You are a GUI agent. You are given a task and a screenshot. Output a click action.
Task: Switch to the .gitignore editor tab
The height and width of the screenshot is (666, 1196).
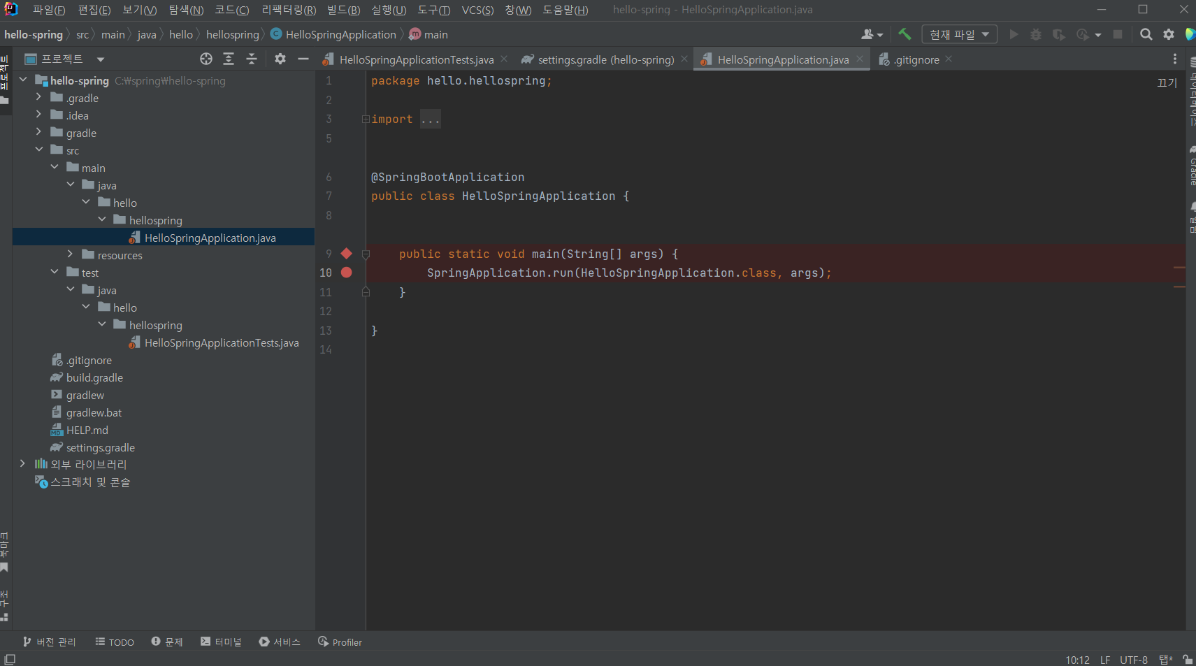pyautogui.click(x=916, y=59)
